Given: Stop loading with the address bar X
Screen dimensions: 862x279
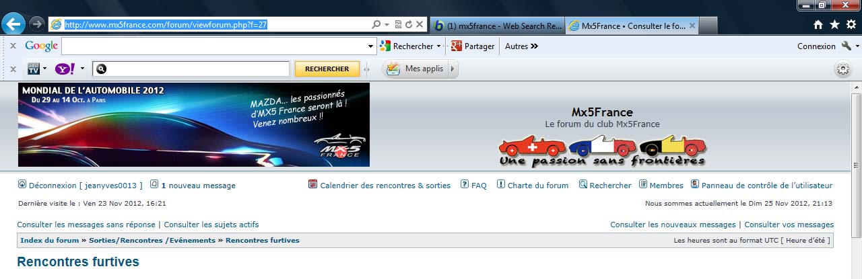Looking at the screenshot, I should (x=420, y=24).
